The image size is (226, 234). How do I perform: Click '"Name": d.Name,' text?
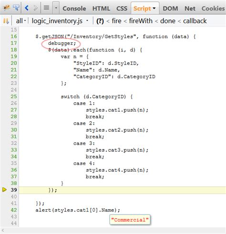(96, 70)
